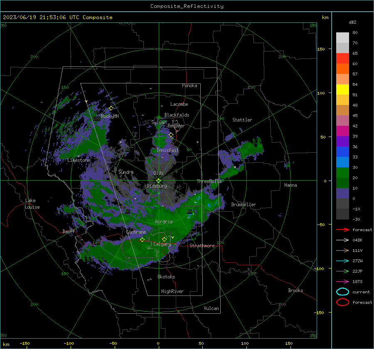Image resolution: width=374 pixels, height=349 pixels.
Task: Click the red forecast arrow in the legend
Action: pos(342,229)
